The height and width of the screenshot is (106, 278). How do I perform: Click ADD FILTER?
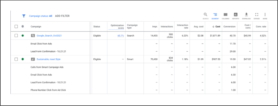coord(62,16)
